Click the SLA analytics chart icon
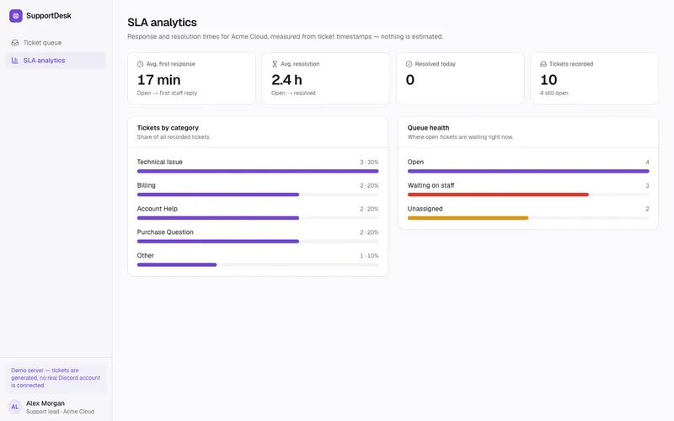This screenshot has height=421, width=674. pos(14,61)
